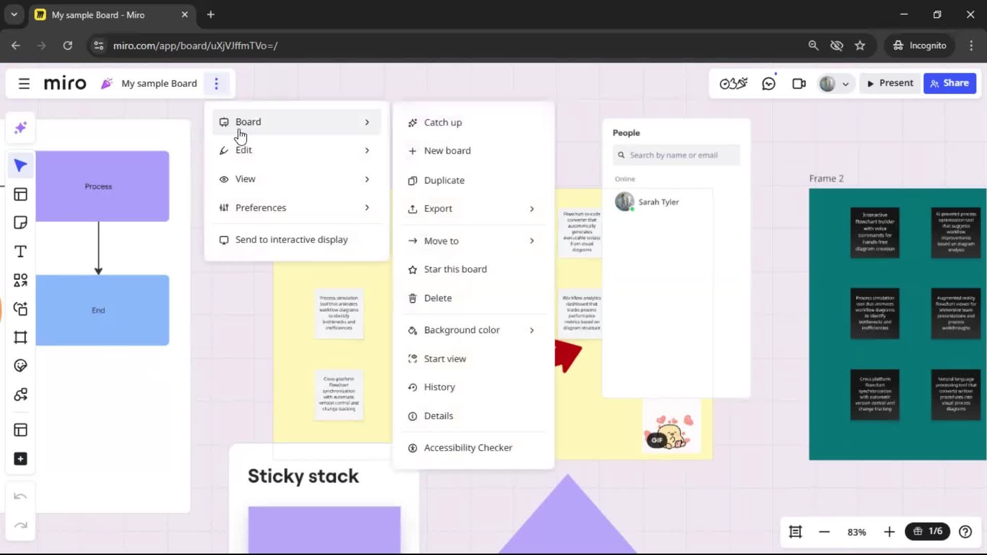The height and width of the screenshot is (555, 987).
Task: Click the Frame 2 label
Action: 826,178
